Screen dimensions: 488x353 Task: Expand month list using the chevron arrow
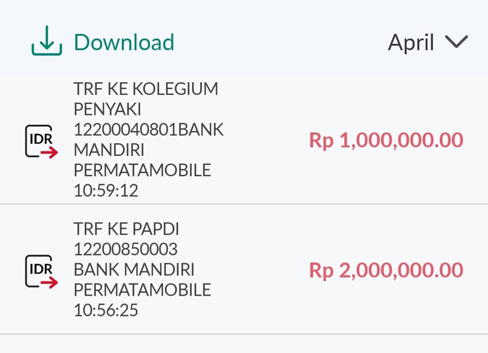click(x=456, y=42)
